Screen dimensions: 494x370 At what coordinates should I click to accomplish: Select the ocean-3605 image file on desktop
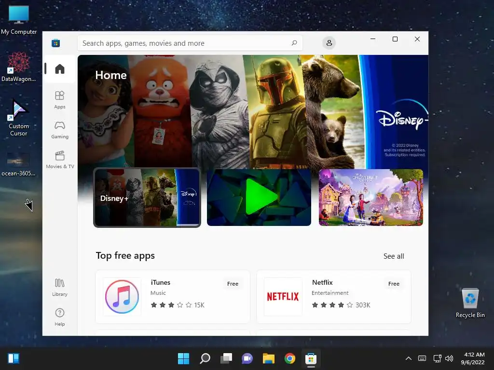(x=18, y=164)
